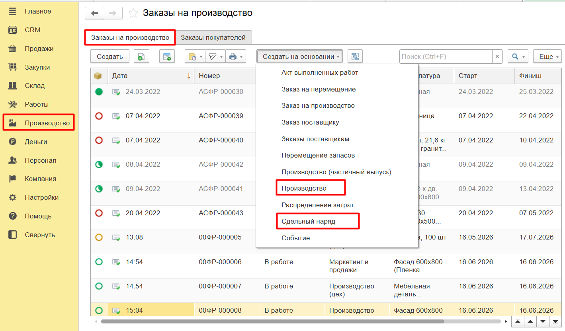Click the horizontal scrollbar thumb
This screenshot has height=331, width=565.
tap(272, 321)
